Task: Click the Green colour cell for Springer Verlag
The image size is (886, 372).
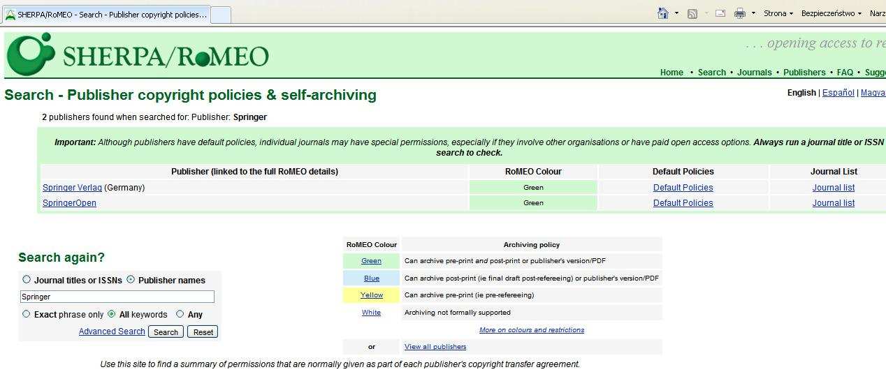Action: tap(533, 188)
